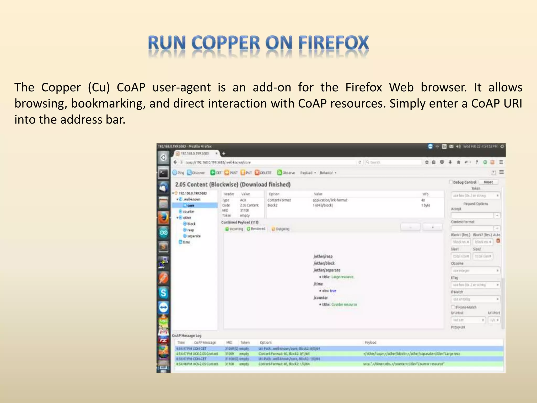Open the Pocket icon in Firefox toolbar
The width and height of the screenshot is (537, 403).
[x=442, y=162]
